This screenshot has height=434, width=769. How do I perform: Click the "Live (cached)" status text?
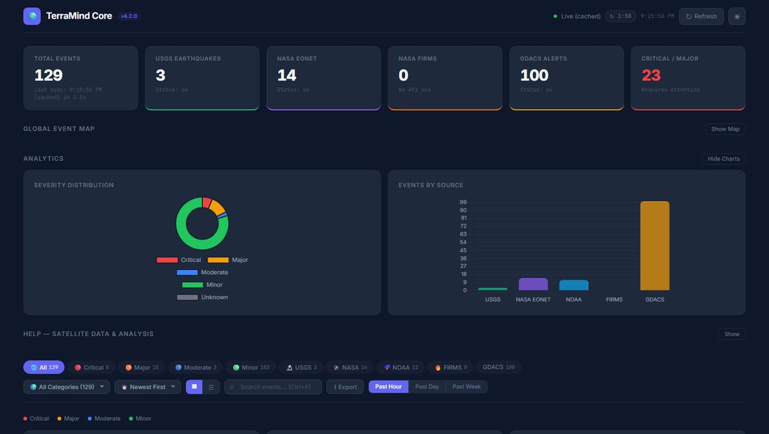(x=581, y=17)
